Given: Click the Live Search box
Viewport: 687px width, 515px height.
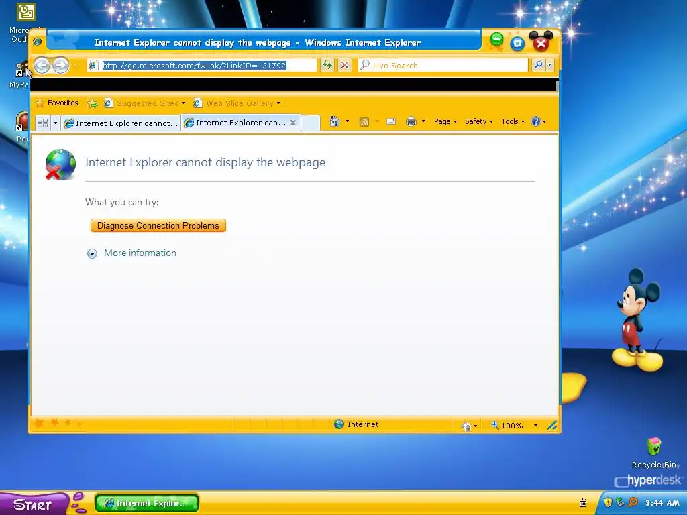Looking at the screenshot, I should point(443,65).
